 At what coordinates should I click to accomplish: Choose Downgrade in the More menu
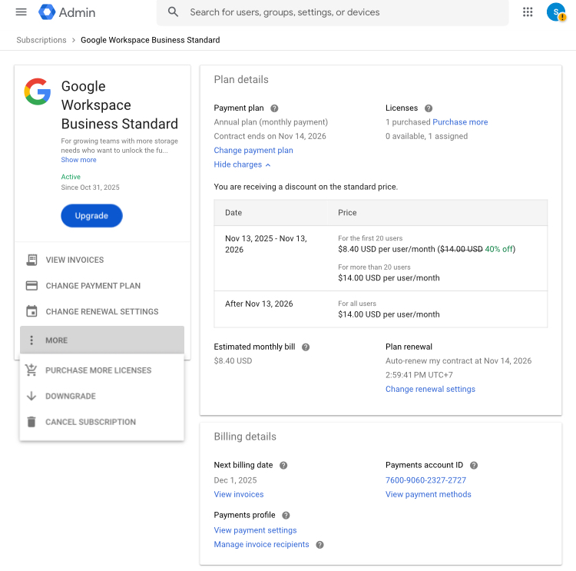tap(71, 397)
